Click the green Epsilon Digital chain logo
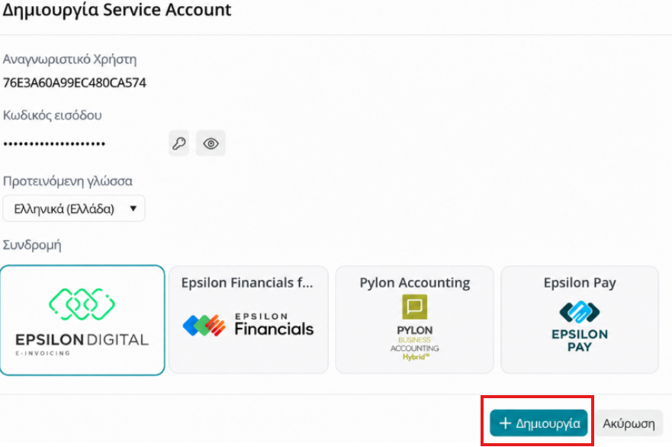This screenshot has height=447, width=672. (82, 304)
